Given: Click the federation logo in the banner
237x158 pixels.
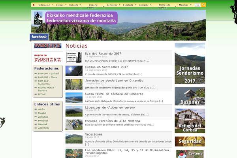Looking at the screenshot, I should (38, 18).
